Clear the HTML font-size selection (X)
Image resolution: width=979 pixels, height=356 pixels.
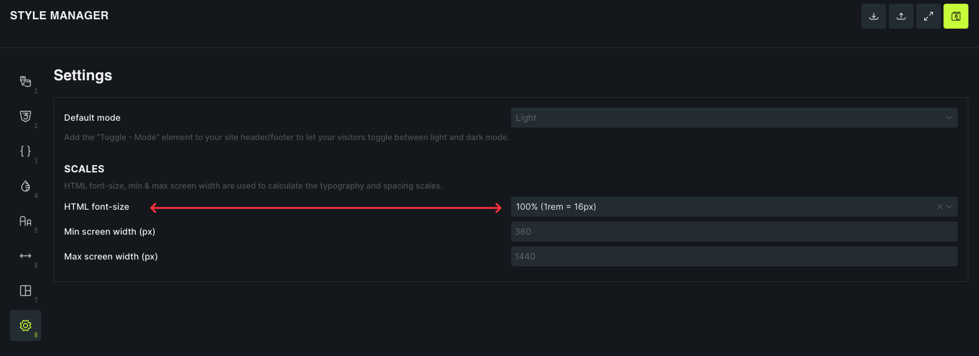[939, 207]
